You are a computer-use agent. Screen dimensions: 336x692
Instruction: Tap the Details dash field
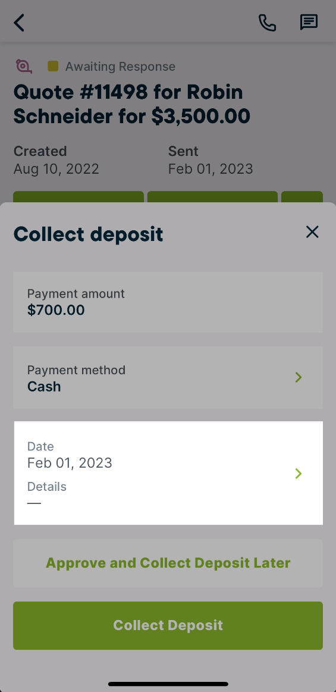(34, 503)
